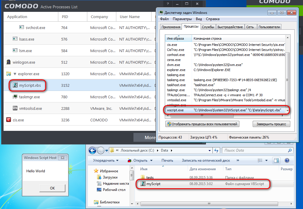Click the search magnifier in Explorer
The height and width of the screenshot is (209, 303).
click(290, 150)
